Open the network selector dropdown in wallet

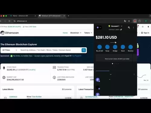click(x=99, y=27)
